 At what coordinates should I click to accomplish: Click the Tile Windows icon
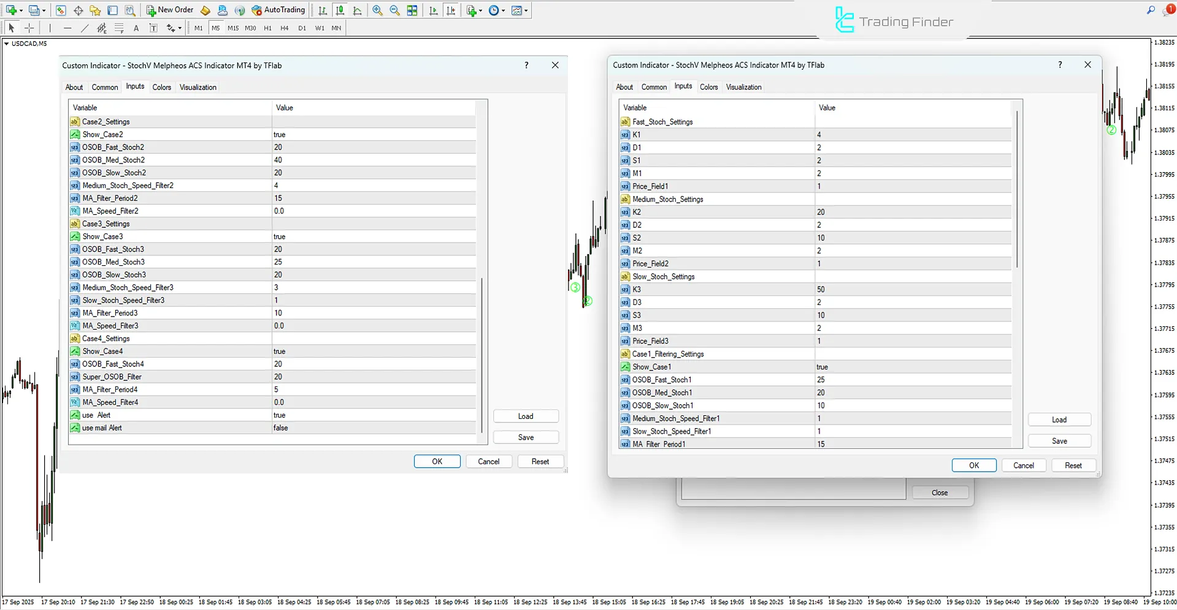(x=412, y=10)
